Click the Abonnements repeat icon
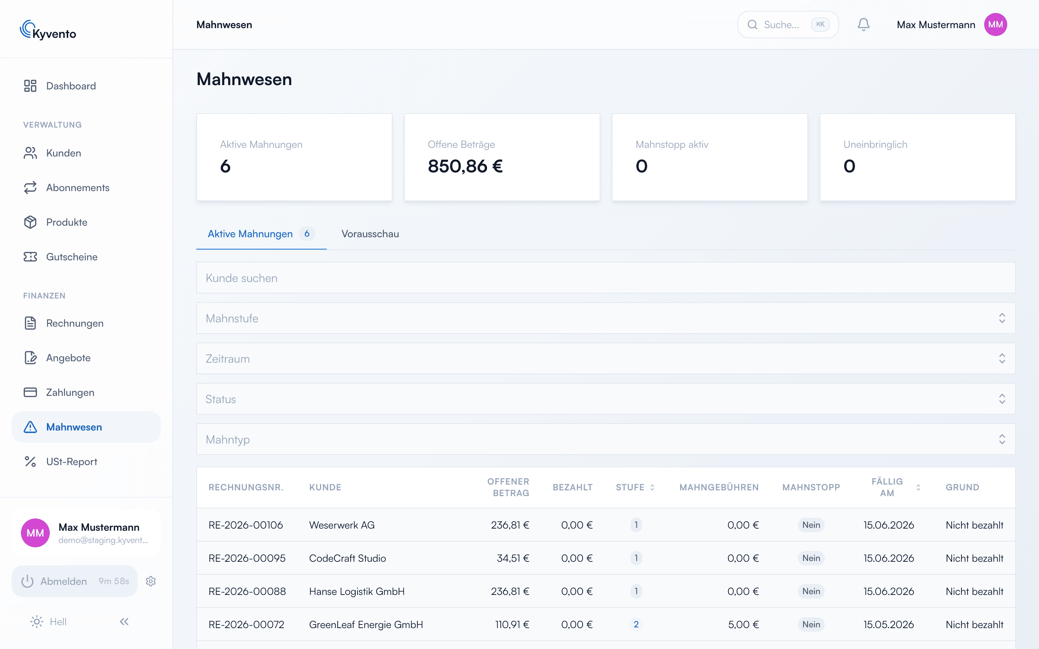 (x=30, y=187)
